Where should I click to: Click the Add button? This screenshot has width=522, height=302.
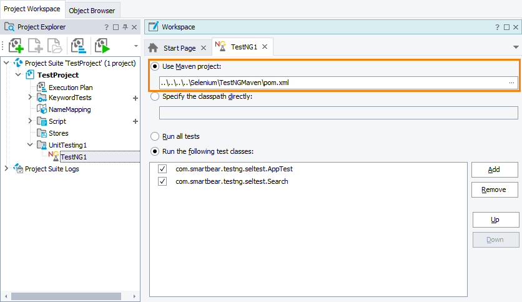click(x=495, y=169)
